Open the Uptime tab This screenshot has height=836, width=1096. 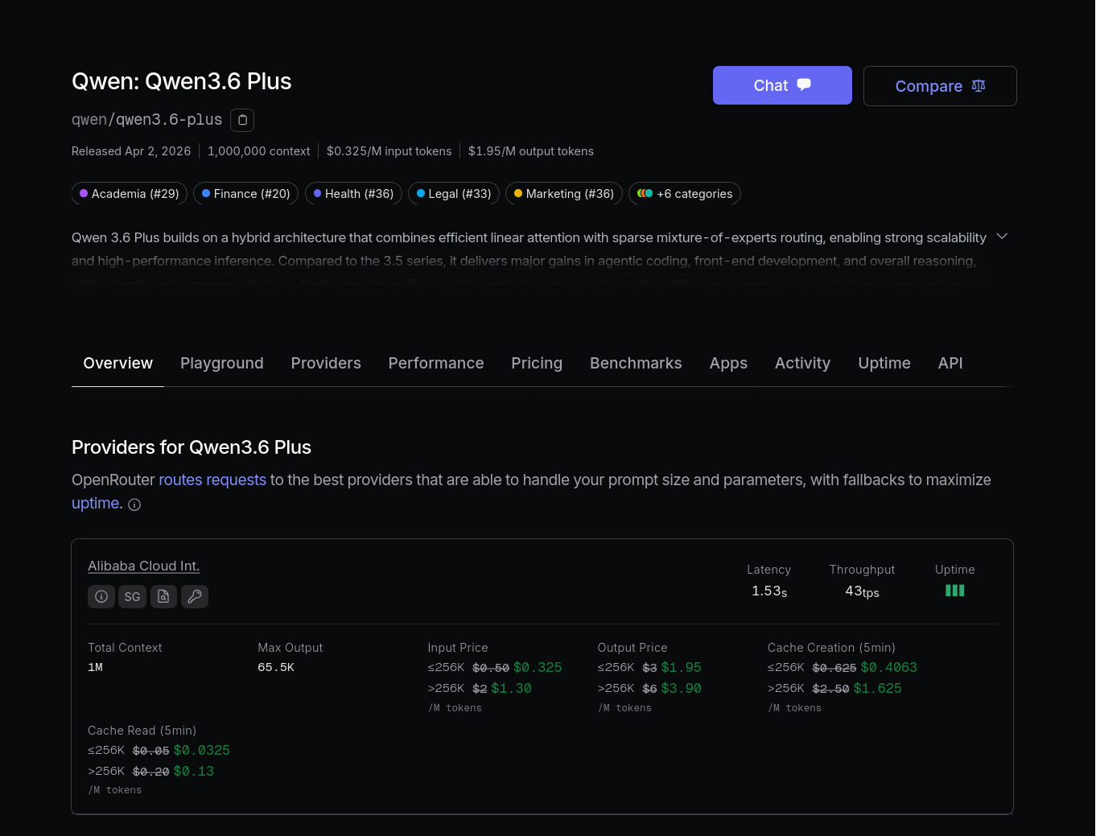884,363
